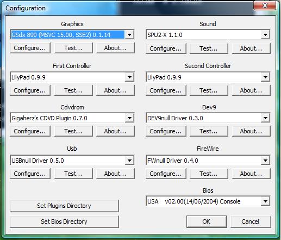Open the Graphics plugin dropdown arrow
This screenshot has width=281, height=240.
tap(129, 34)
